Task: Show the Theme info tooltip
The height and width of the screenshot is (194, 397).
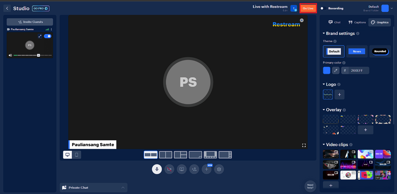Action: pyautogui.click(x=335, y=41)
